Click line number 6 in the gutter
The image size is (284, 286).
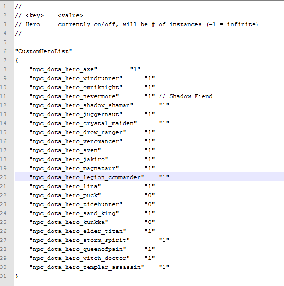[x=5, y=51]
